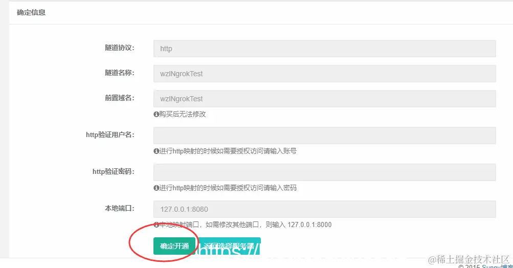Click the 前置域名 label
Viewport: 513px width, 268px height.
pos(119,98)
